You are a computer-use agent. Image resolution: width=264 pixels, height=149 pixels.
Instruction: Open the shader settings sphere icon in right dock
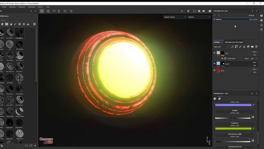pos(262,20)
